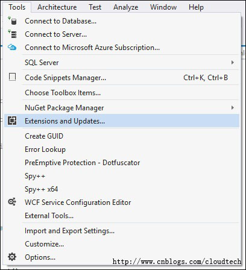
Task: Click the Connect to Database icon
Action: tap(12, 21)
